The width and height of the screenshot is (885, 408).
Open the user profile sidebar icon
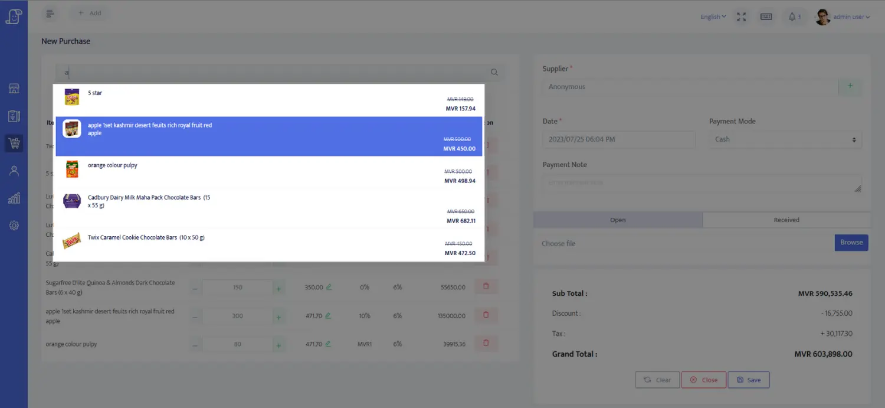click(x=14, y=171)
